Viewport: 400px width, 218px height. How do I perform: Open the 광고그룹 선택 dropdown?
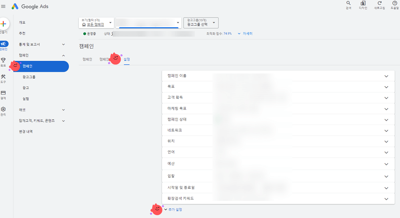coord(201,23)
